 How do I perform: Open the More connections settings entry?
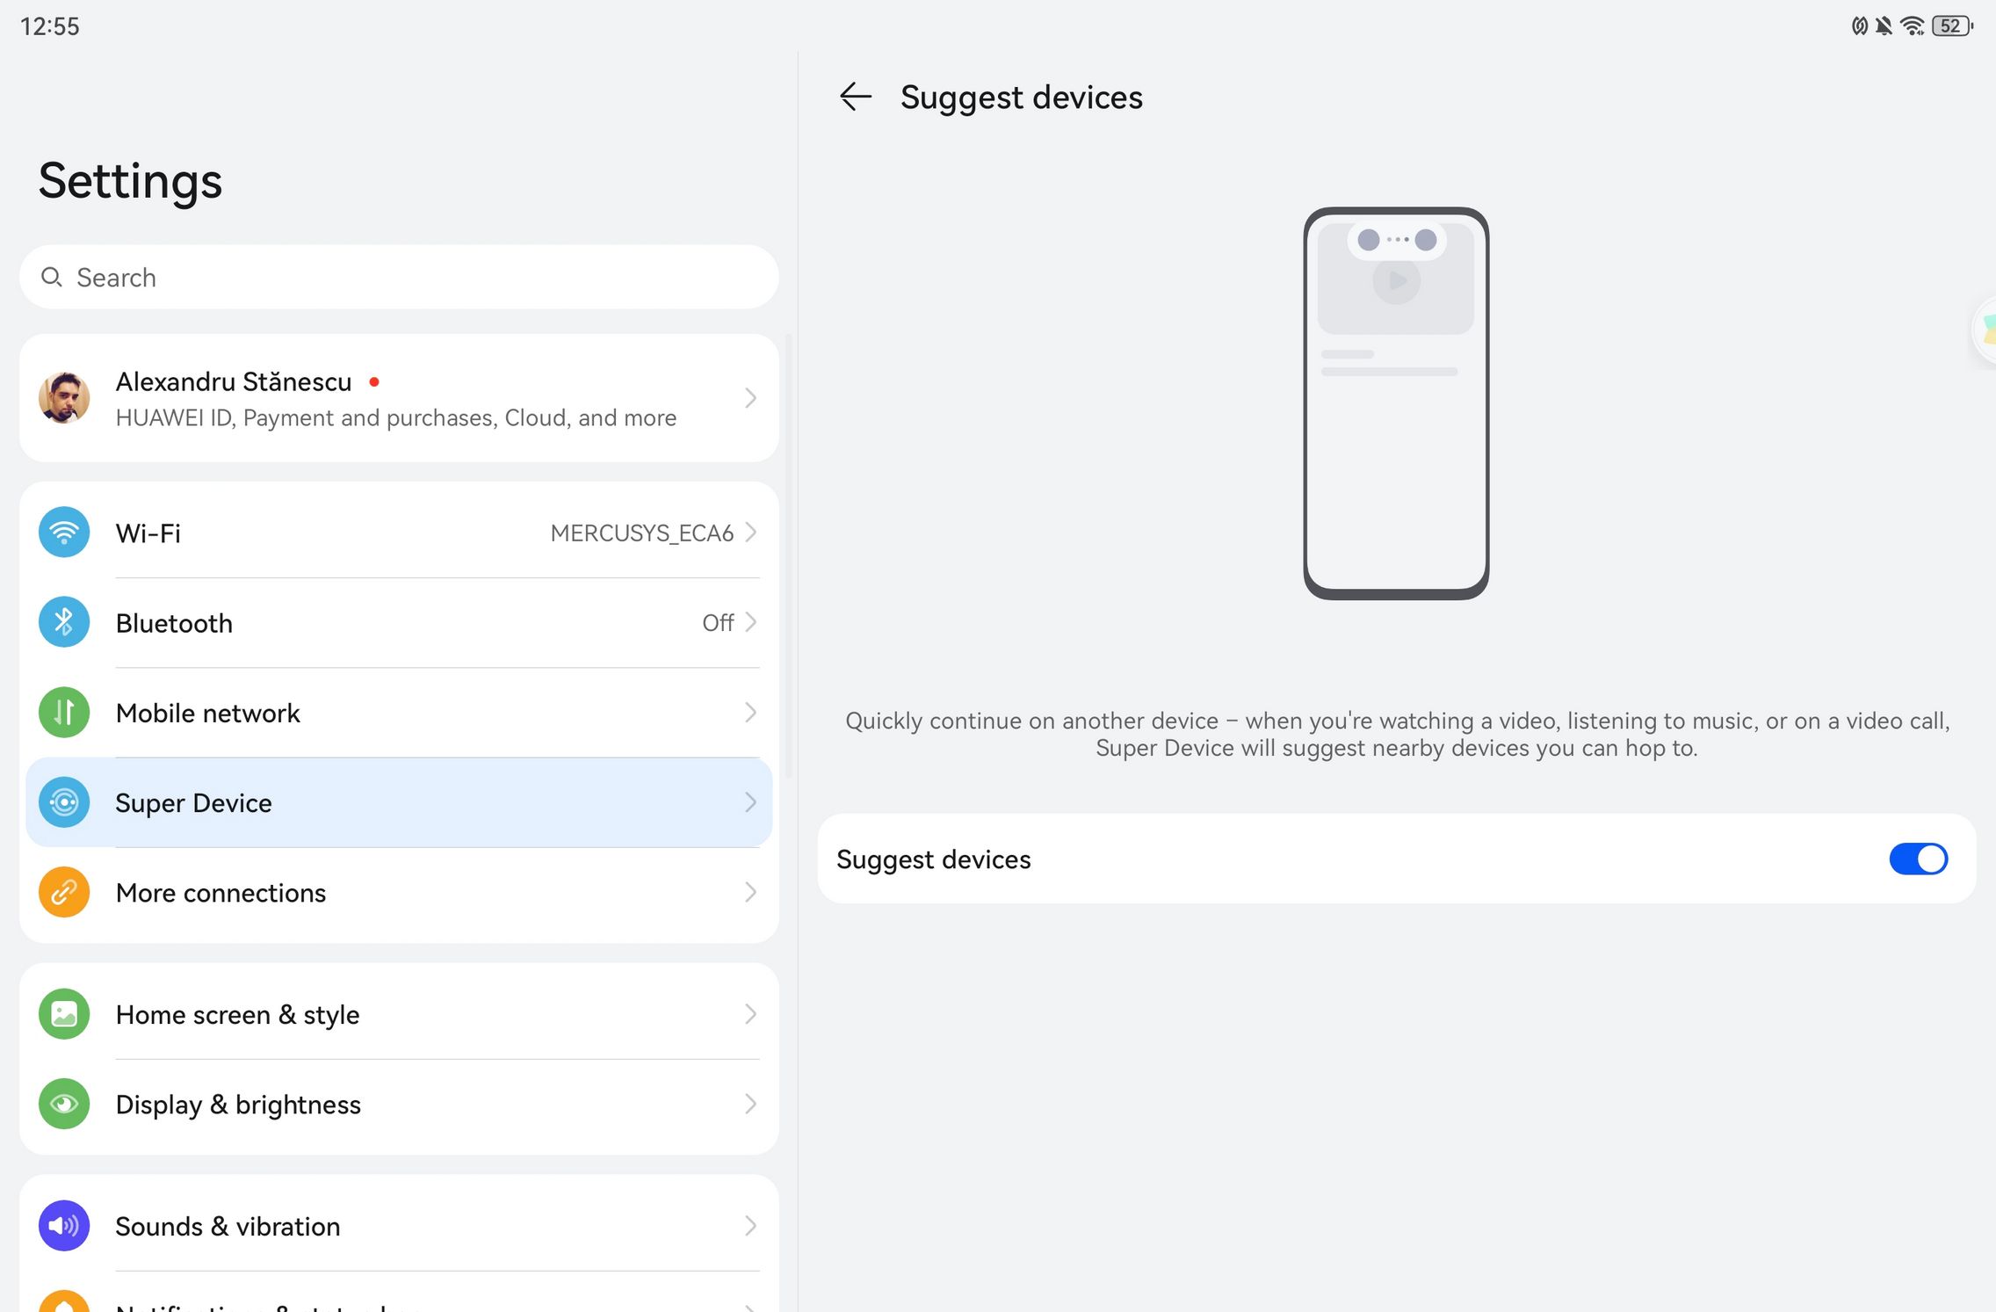[221, 893]
